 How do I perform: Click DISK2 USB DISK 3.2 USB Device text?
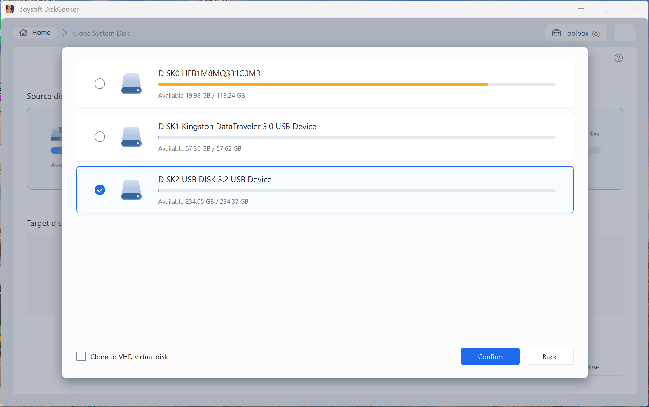pyautogui.click(x=215, y=179)
